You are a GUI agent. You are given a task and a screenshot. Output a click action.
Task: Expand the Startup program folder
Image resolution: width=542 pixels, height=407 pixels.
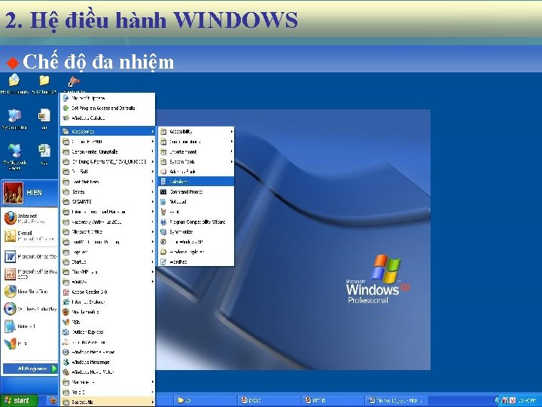pos(108,262)
